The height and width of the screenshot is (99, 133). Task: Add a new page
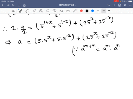(119, 5)
